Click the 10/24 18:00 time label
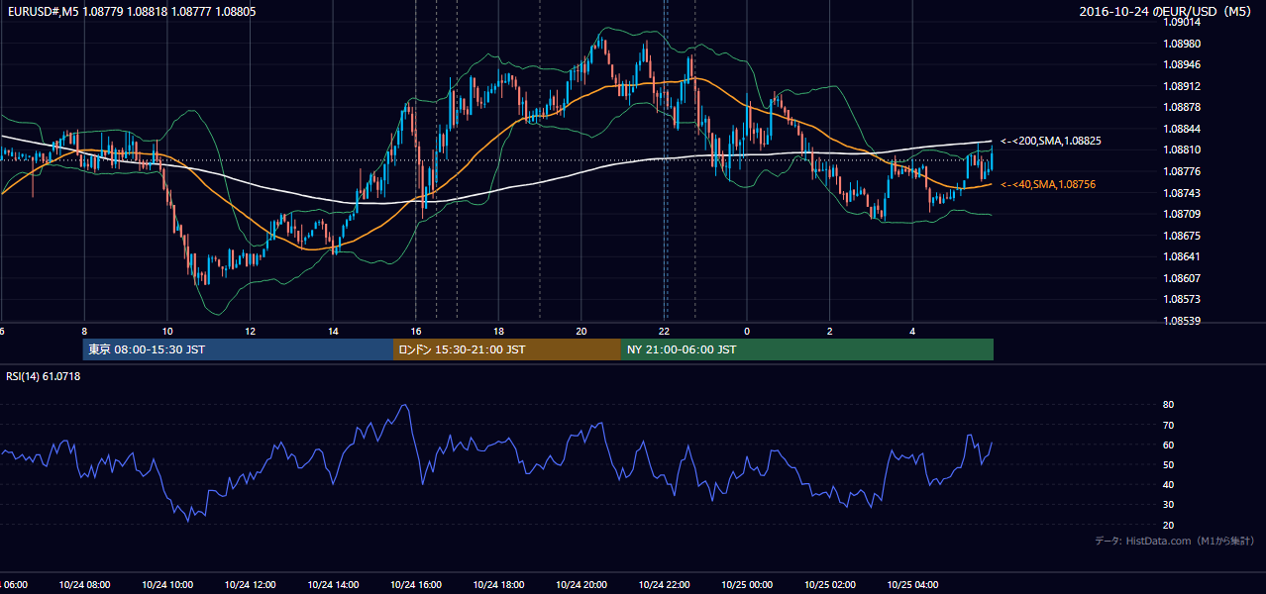 pyautogui.click(x=498, y=585)
